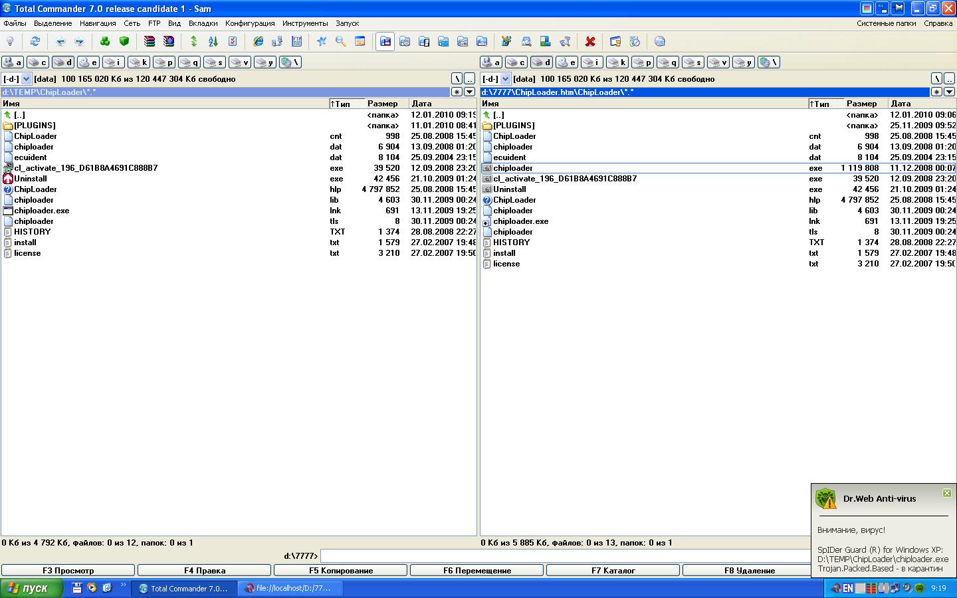Click the green up-down arrows toolbar icon
Viewport: 957px width, 598px height.
coord(194,41)
